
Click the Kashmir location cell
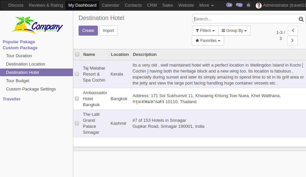pos(119,123)
